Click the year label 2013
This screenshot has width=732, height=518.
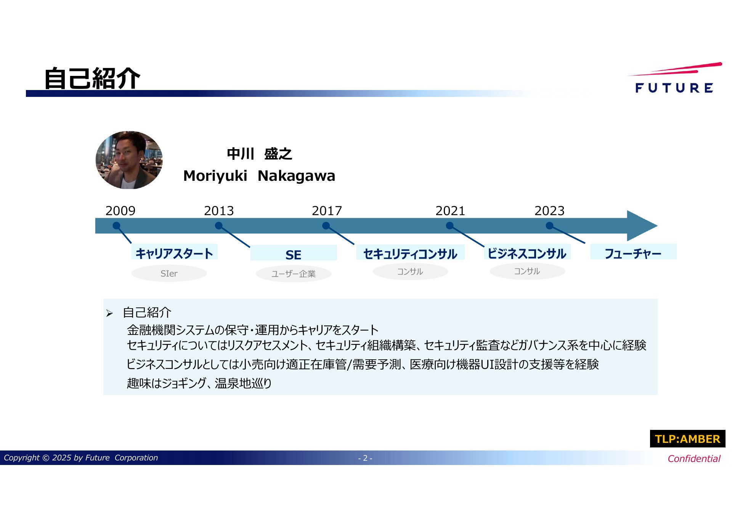pos(219,211)
